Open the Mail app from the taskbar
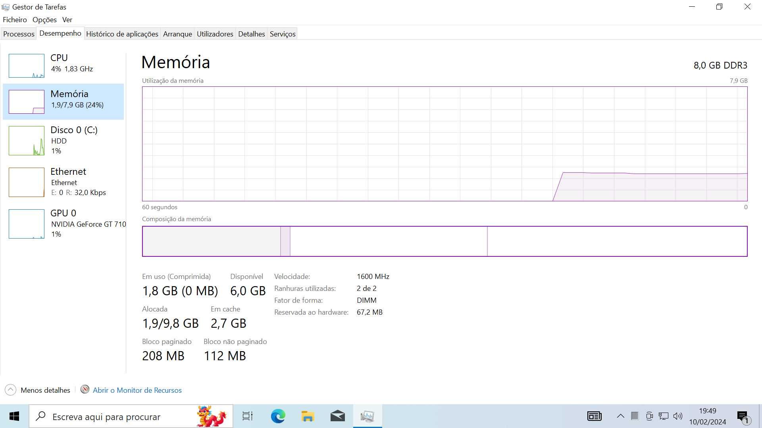This screenshot has height=428, width=762. point(338,416)
